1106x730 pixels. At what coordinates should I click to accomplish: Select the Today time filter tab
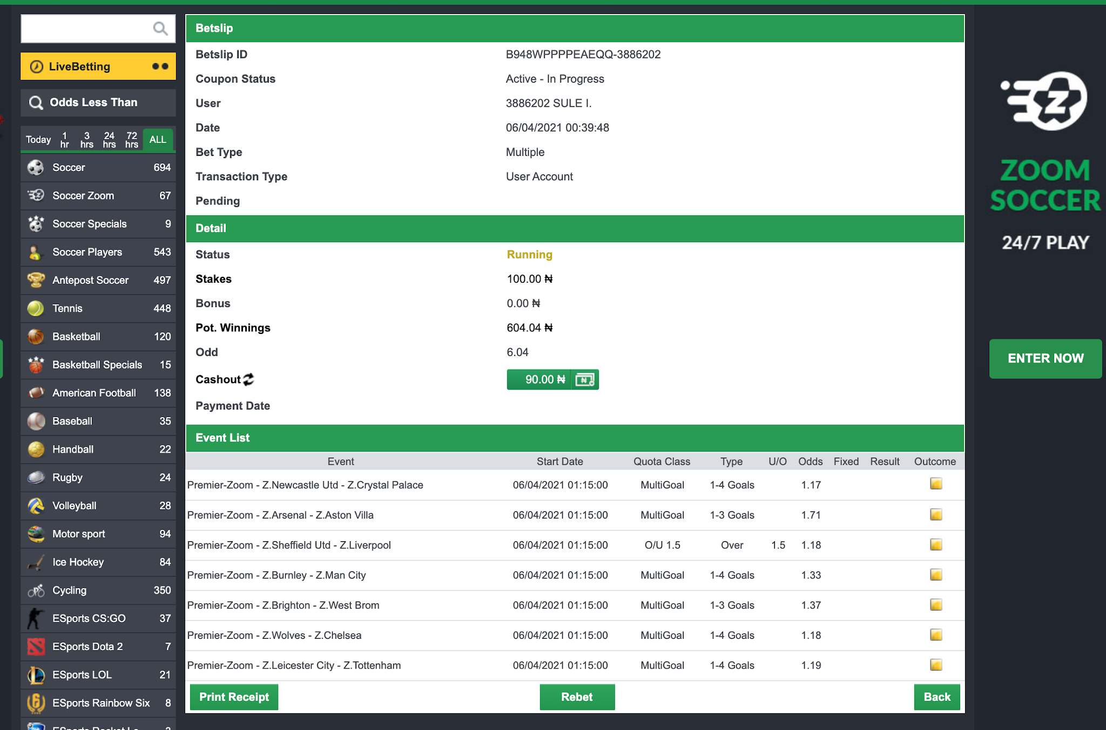point(38,140)
